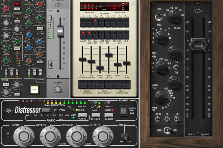Image resolution: width=223 pixels, height=148 pixels.
Task: Select reverb program 4 Chamber
Action: (x=101, y=23)
